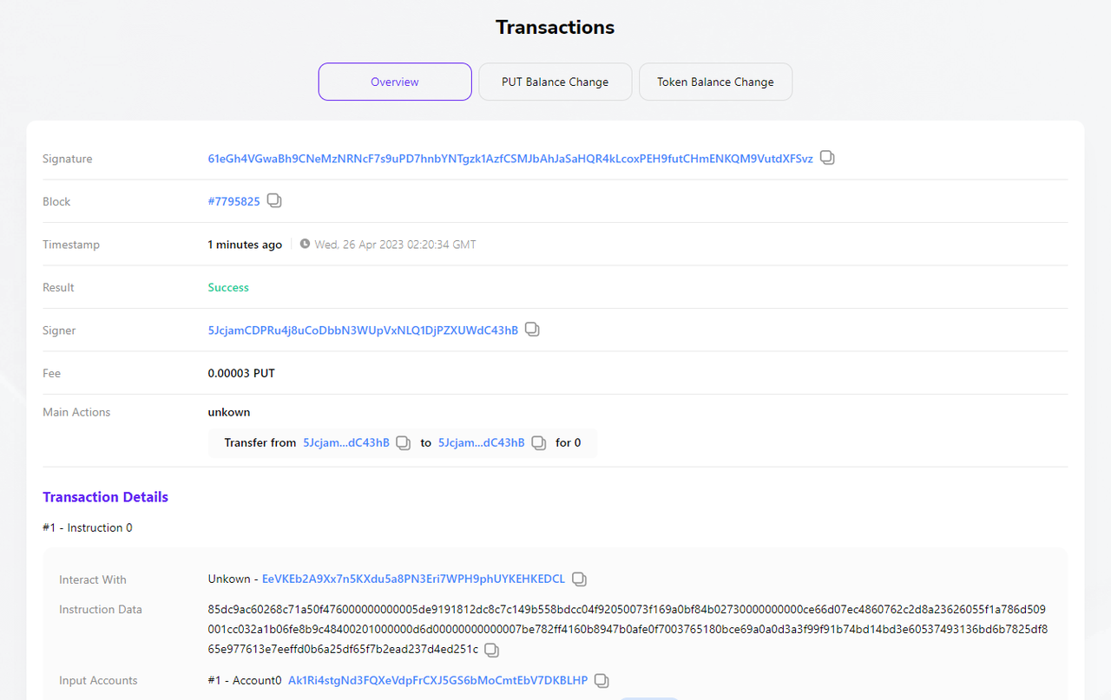Open the transfer-from address 5Jcjam...dC43hB
This screenshot has width=1111, height=700.
pos(345,443)
